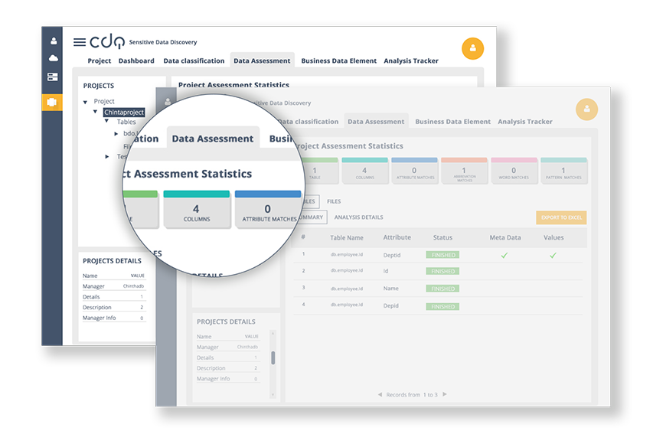This screenshot has height=444, width=653.
Task: Select Data Assessment tab in back window
Action: [262, 60]
